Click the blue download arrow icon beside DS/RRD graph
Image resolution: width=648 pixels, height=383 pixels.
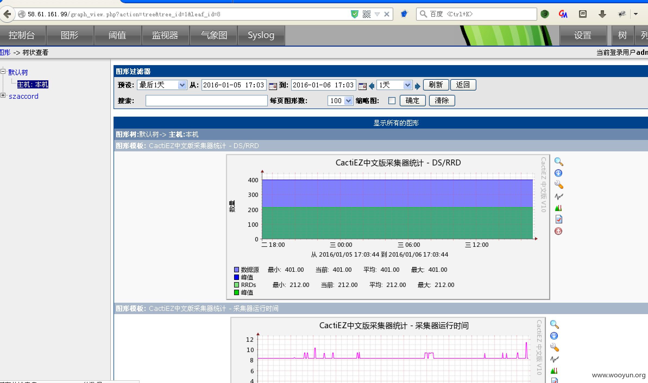pos(558,173)
